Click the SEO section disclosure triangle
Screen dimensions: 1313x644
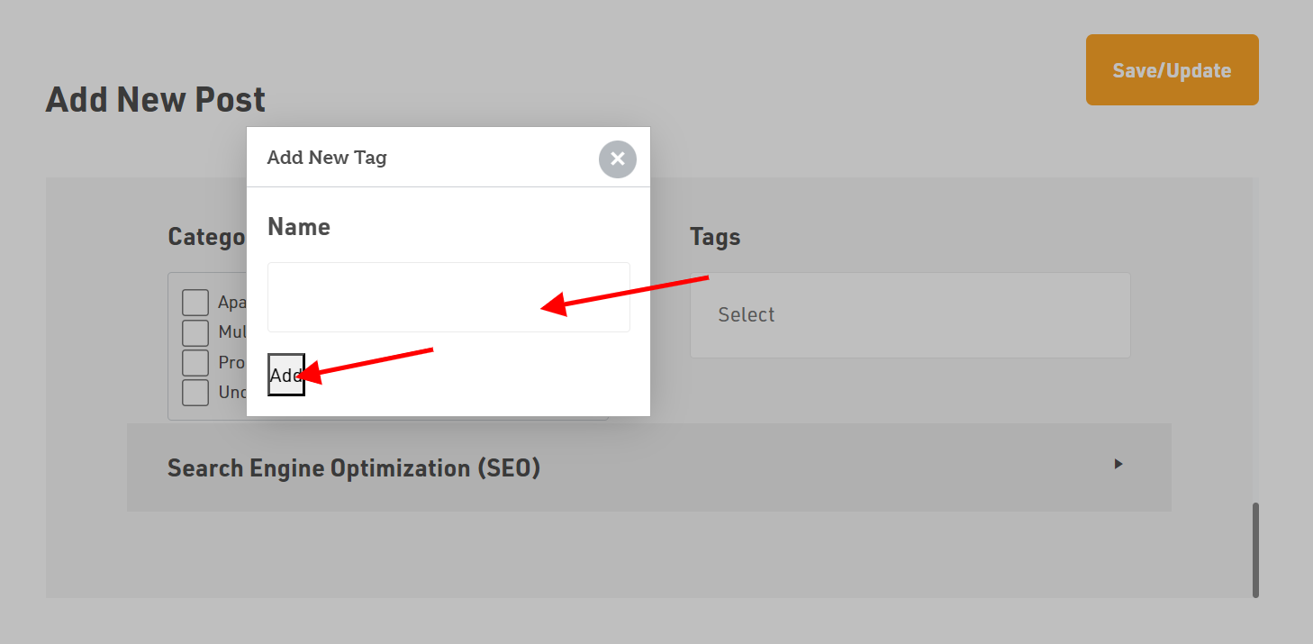click(x=1118, y=464)
